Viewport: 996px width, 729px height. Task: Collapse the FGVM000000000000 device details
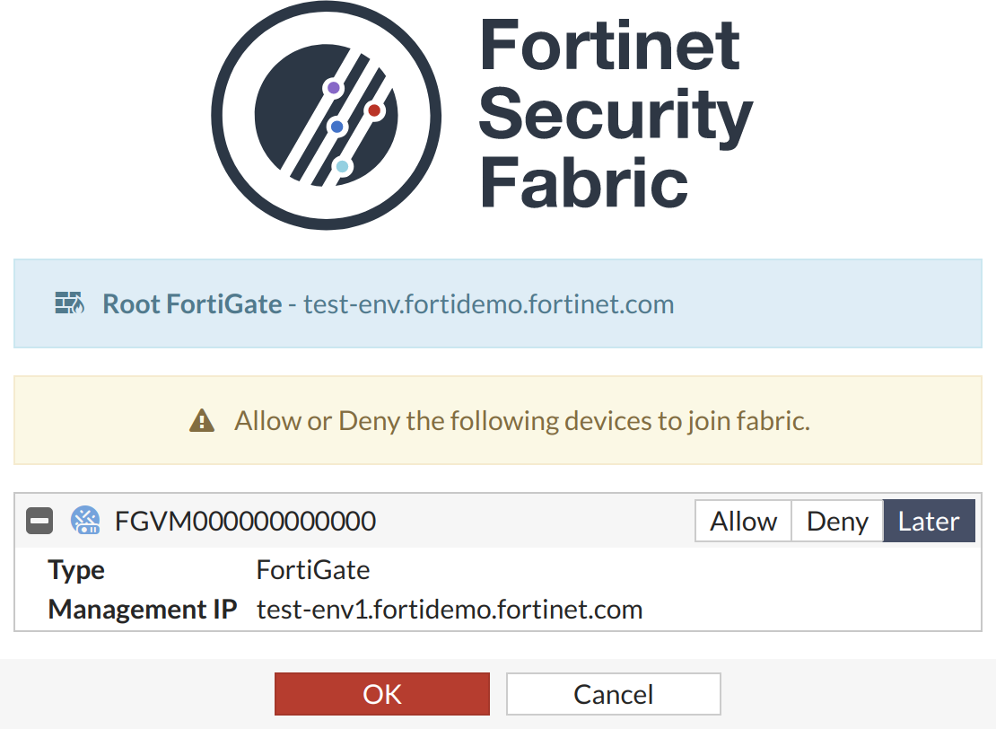coord(39,521)
